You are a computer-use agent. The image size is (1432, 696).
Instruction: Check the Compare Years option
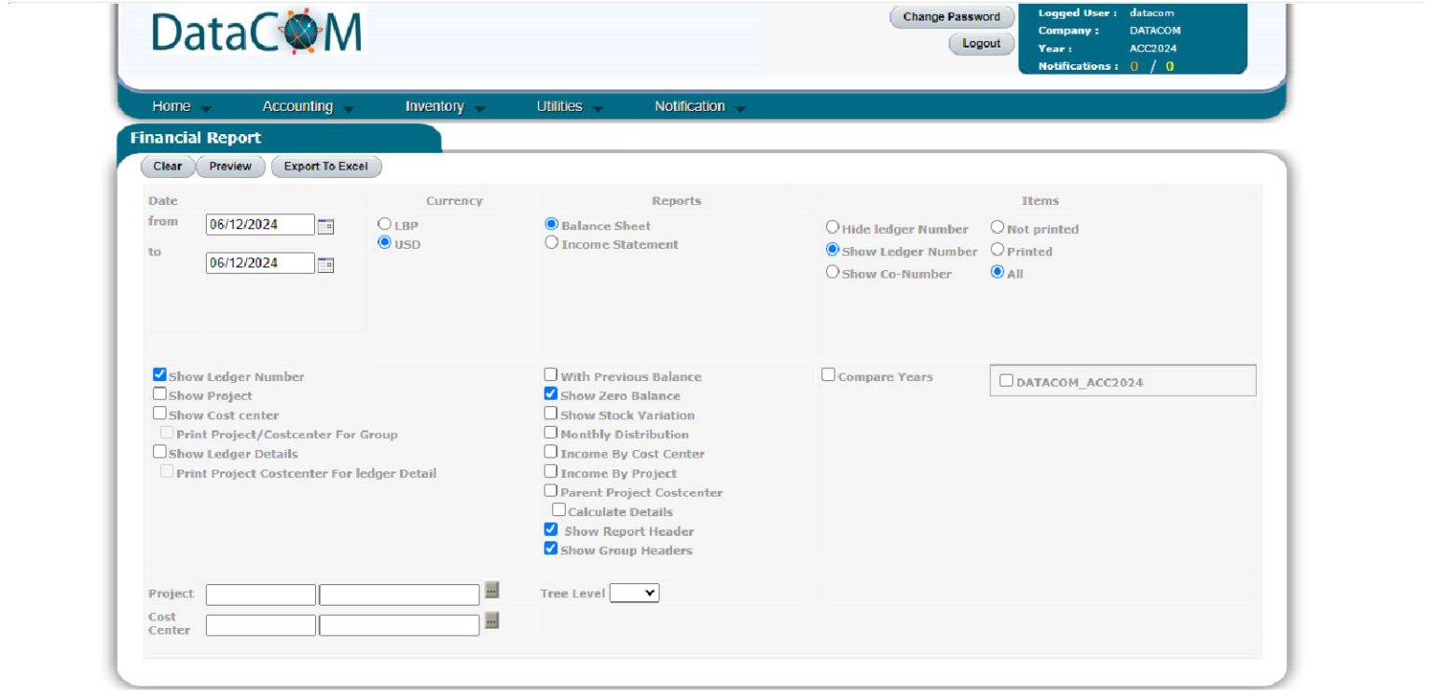pos(828,374)
